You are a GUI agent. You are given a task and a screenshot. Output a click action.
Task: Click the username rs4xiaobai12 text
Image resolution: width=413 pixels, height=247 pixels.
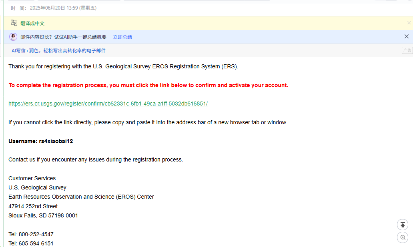(56, 141)
